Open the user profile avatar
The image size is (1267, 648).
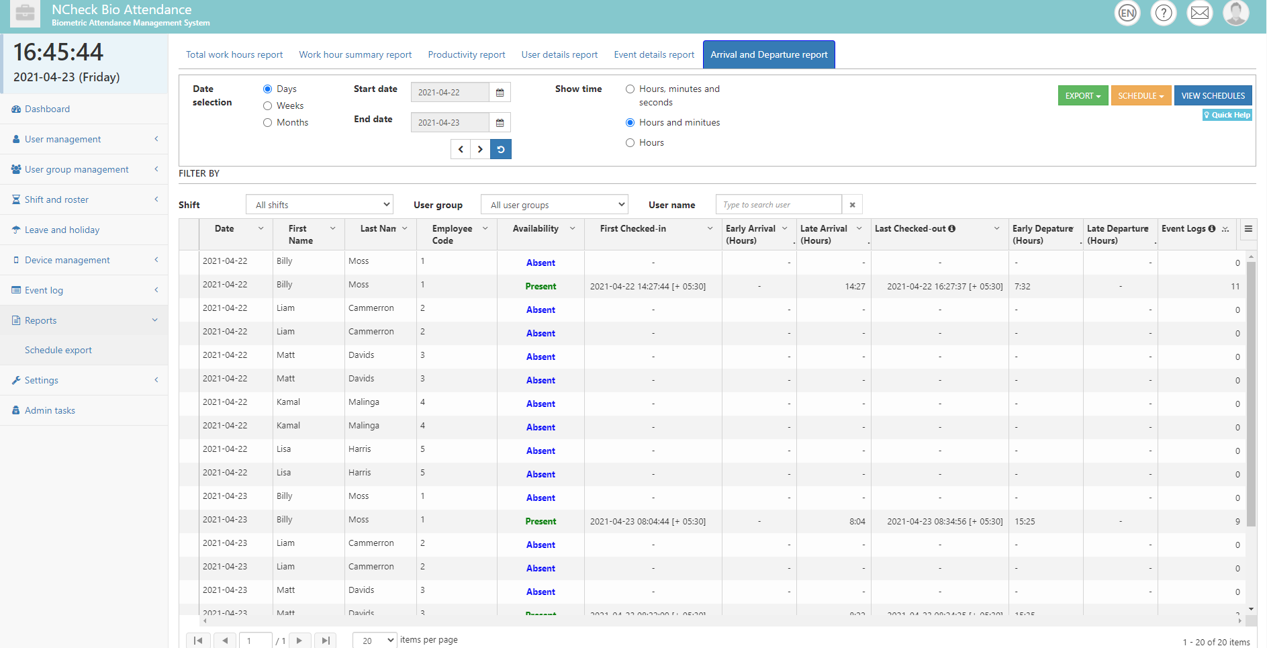(x=1235, y=13)
